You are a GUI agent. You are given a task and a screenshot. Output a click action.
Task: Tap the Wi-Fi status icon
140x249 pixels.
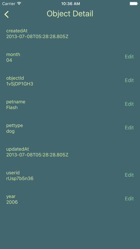pos(19,4)
